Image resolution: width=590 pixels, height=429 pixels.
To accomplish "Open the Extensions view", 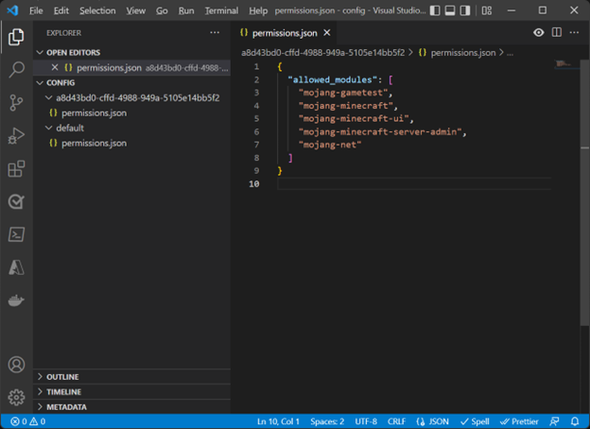I will [x=16, y=169].
